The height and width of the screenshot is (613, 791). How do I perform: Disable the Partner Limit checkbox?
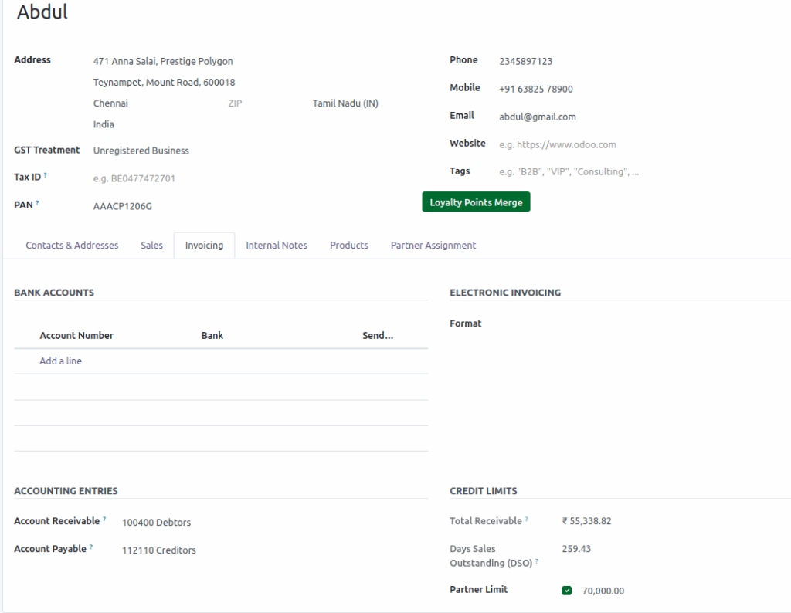(x=566, y=590)
